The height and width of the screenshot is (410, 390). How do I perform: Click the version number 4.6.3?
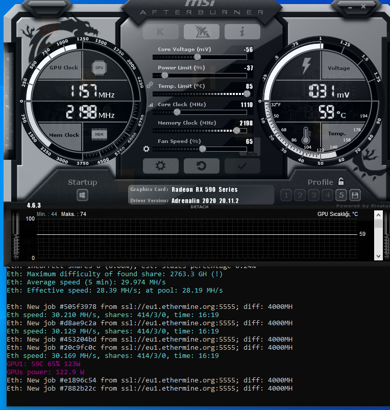[34, 205]
